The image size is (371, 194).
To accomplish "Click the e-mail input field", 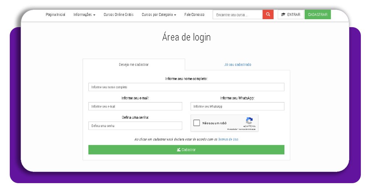I will pos(135,106).
